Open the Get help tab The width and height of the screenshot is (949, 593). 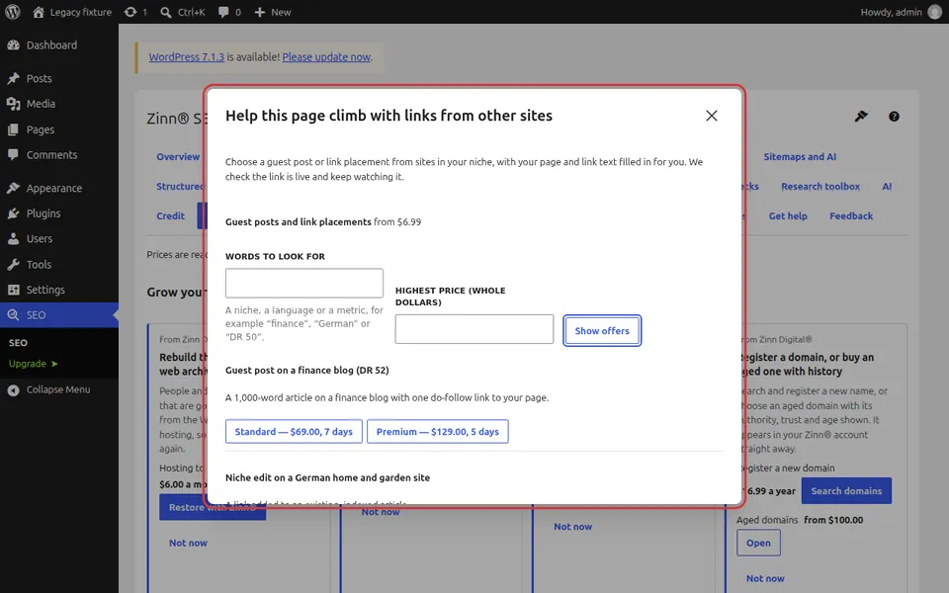788,216
